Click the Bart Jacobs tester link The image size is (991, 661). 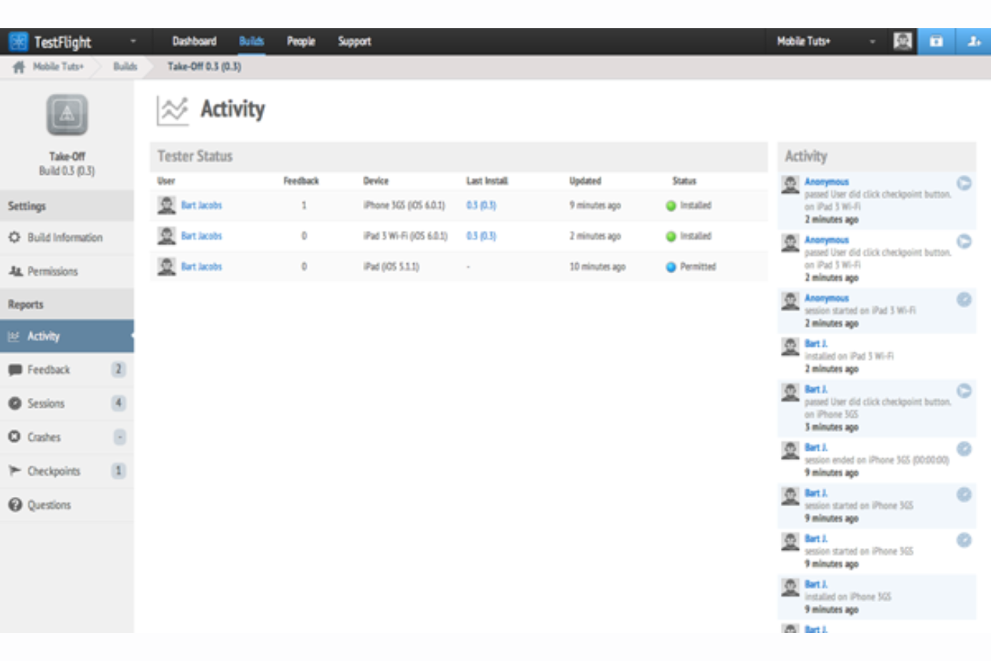coord(202,206)
